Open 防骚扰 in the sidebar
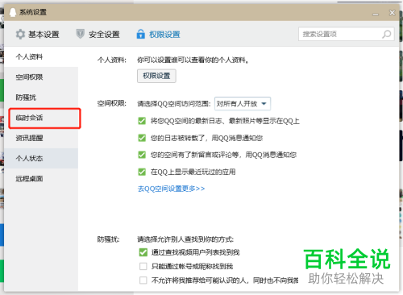Image resolution: width=403 pixels, height=295 pixels. [41, 98]
